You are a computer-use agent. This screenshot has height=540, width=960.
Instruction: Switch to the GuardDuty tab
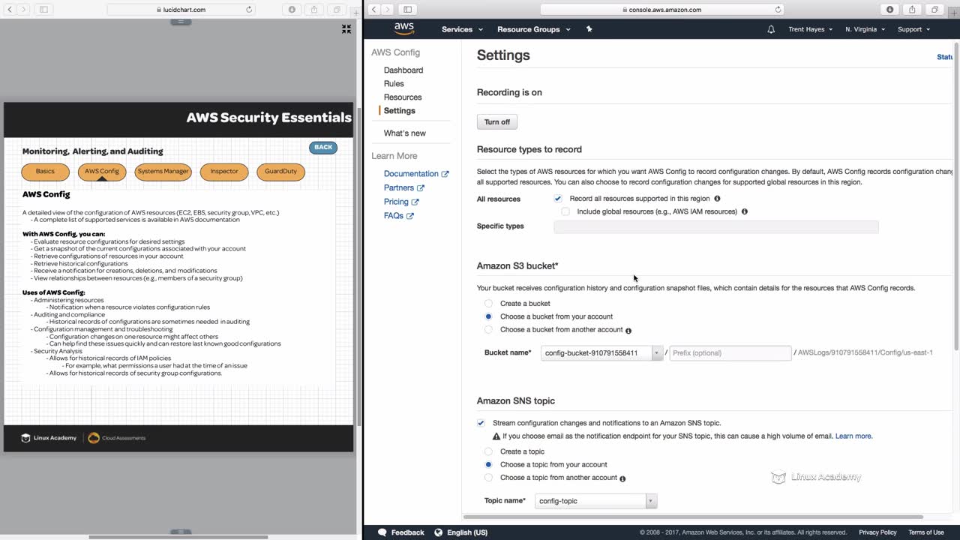(280, 172)
